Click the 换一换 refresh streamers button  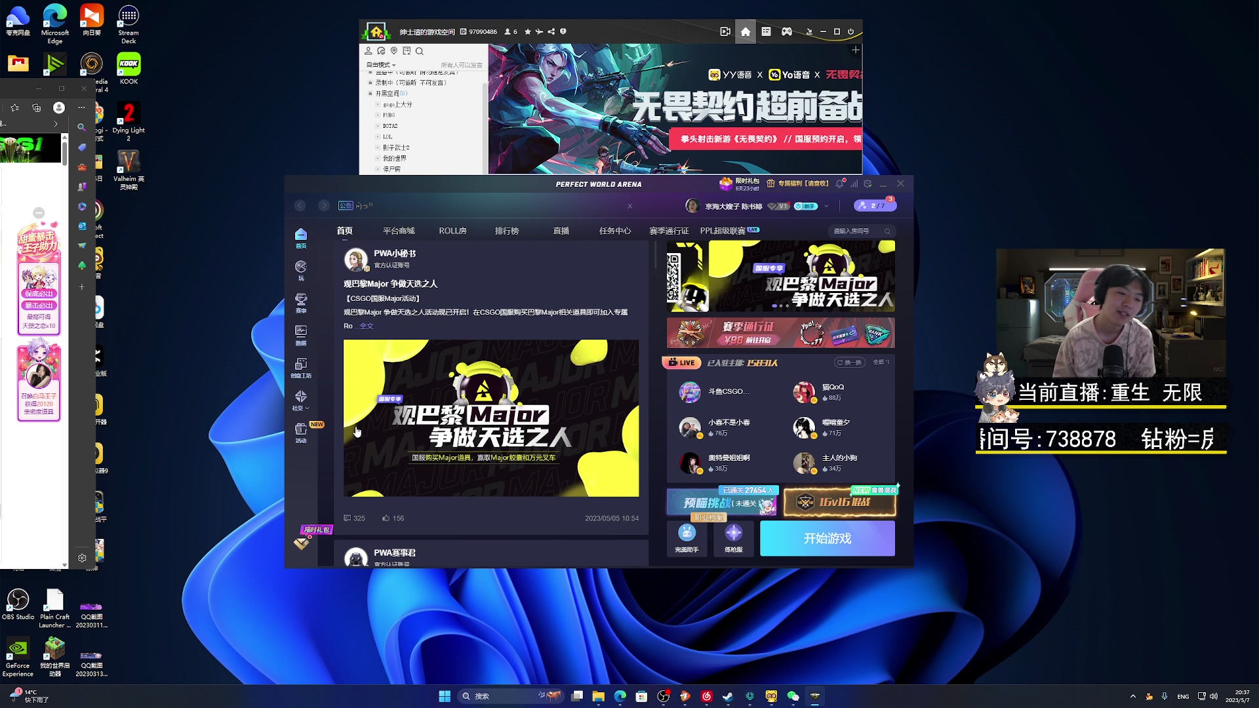click(x=850, y=362)
